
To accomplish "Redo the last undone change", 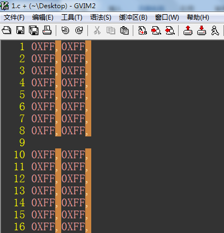I will coord(79,30).
